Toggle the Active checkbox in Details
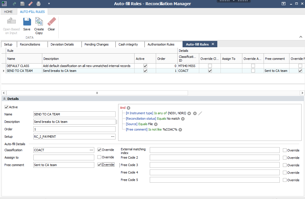Screen dimensions: 305x199 [6, 107]
